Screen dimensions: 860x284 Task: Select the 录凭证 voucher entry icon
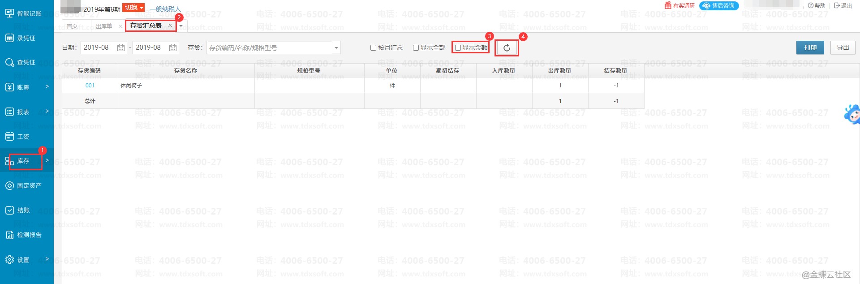(9, 38)
